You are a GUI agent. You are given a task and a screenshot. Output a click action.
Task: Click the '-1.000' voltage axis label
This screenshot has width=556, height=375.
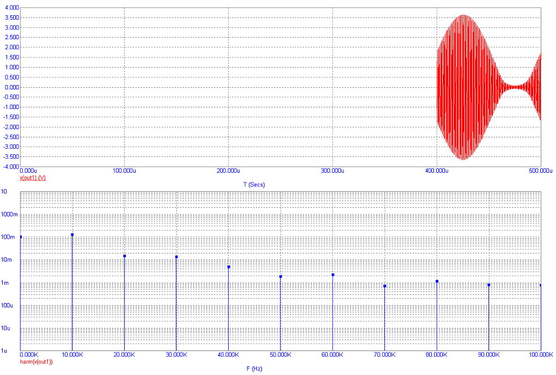click(11, 107)
